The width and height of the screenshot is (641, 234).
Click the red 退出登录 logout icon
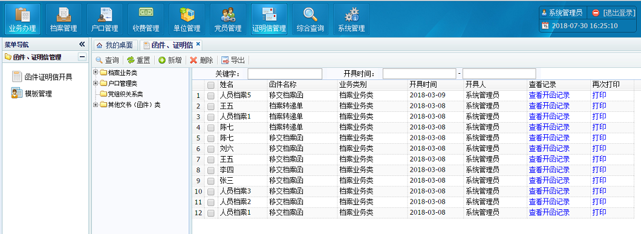(x=596, y=13)
